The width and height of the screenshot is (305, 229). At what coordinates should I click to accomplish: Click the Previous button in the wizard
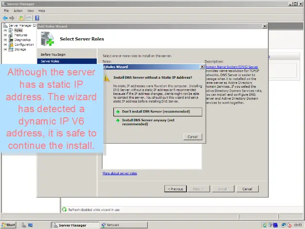tap(175, 189)
